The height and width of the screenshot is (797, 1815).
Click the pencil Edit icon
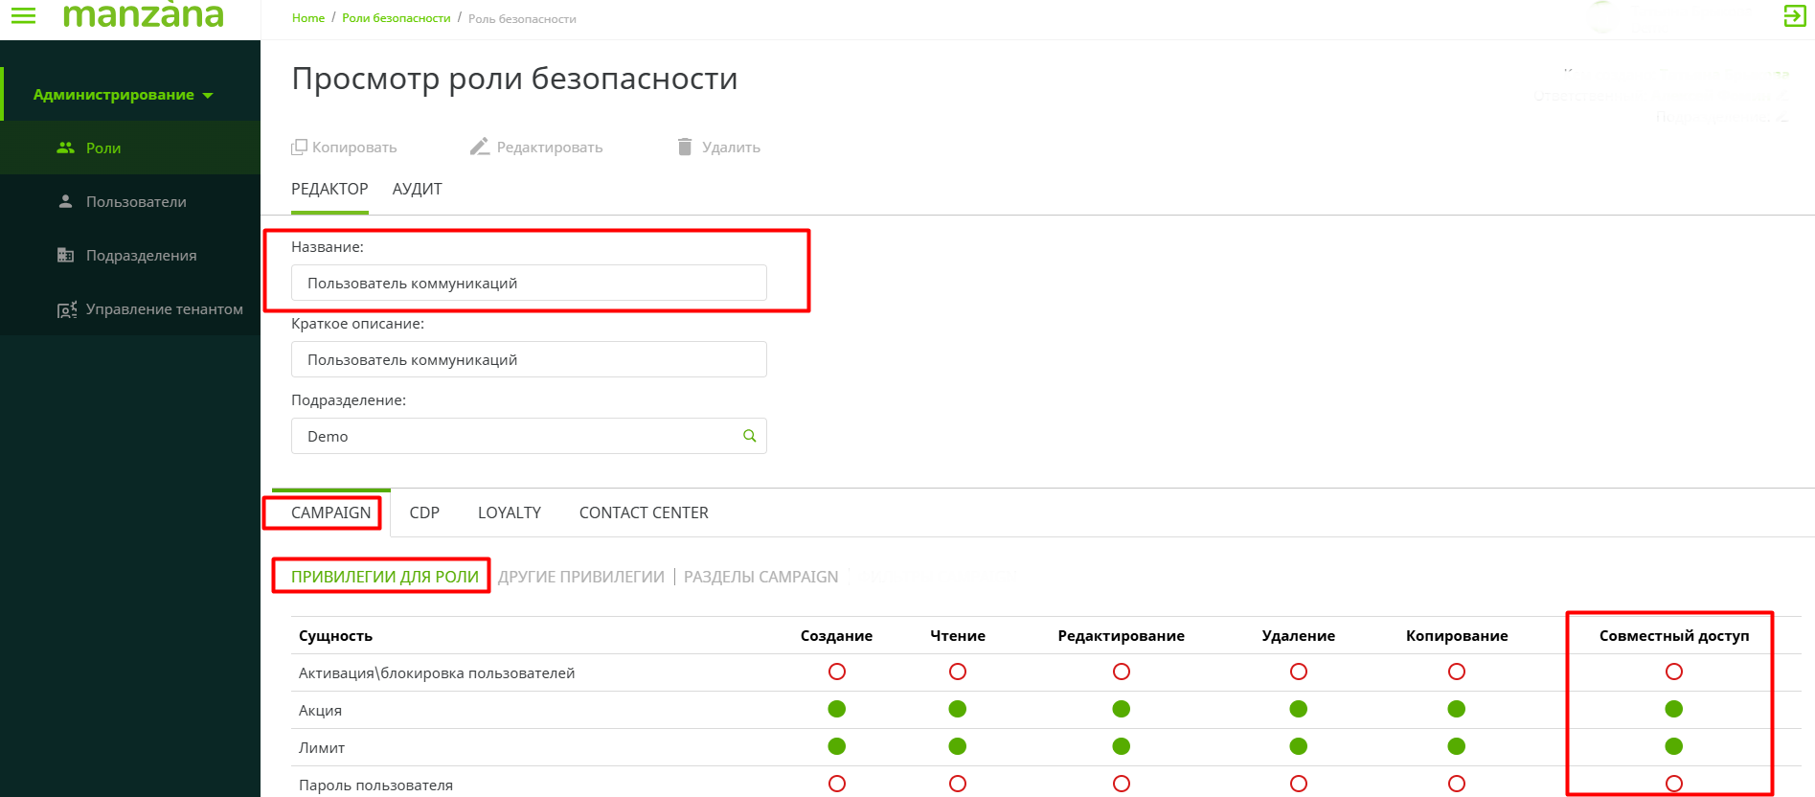(x=480, y=147)
